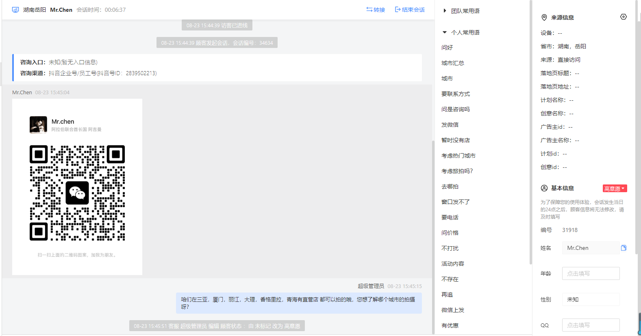Collapse the 个人常用语 section
The image size is (641, 336).
pos(461,33)
